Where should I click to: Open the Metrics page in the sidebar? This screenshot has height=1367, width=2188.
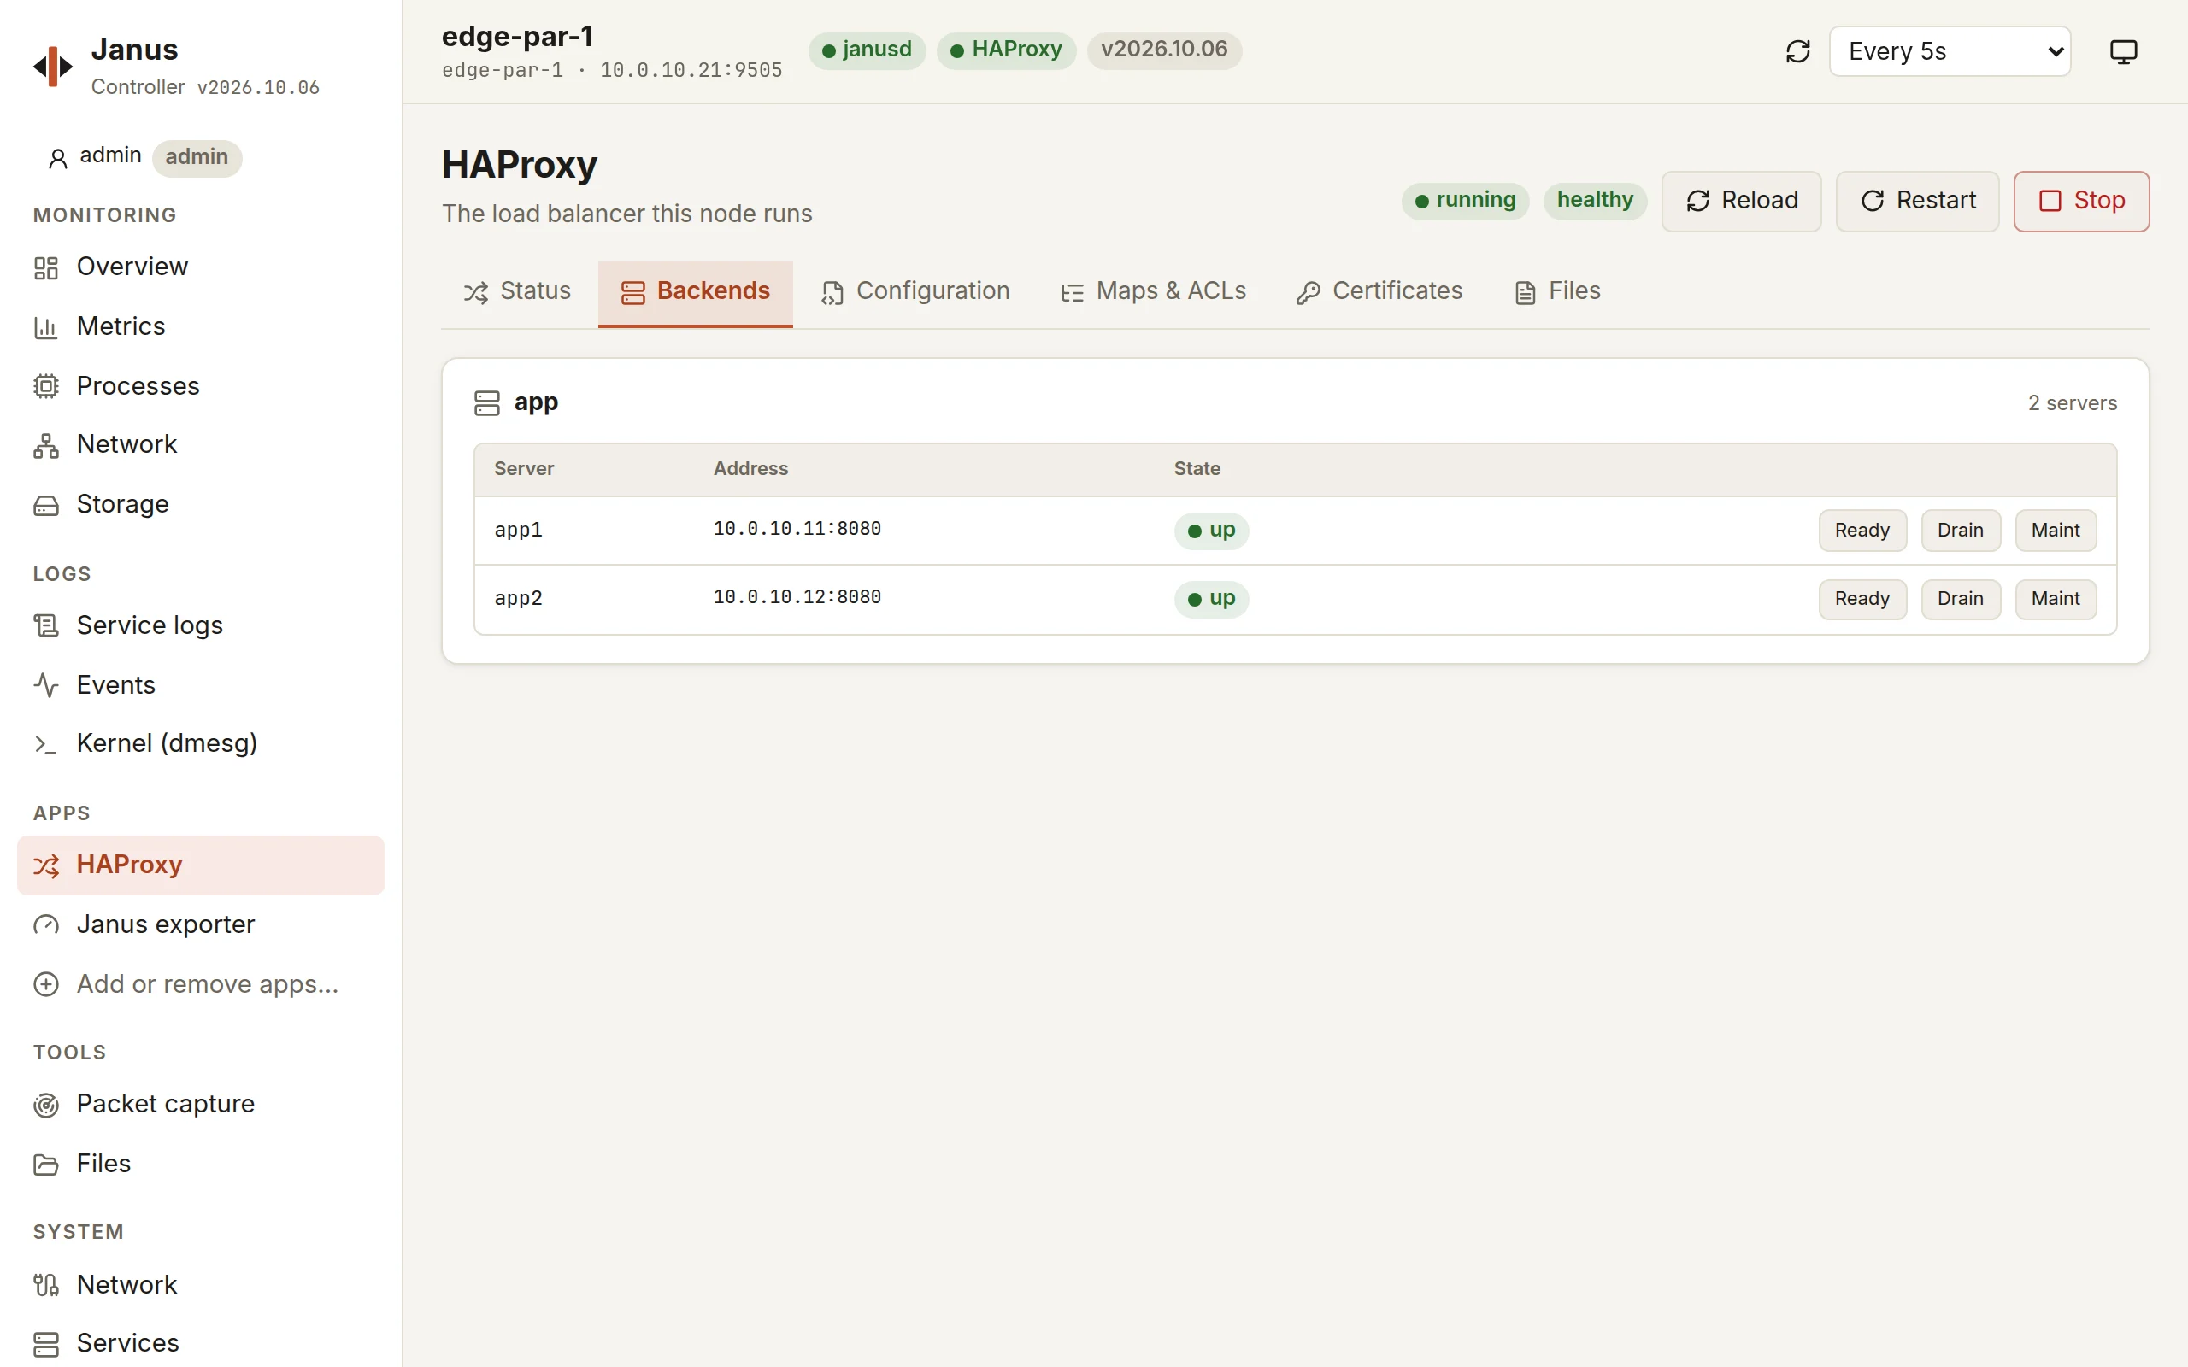[201, 326]
